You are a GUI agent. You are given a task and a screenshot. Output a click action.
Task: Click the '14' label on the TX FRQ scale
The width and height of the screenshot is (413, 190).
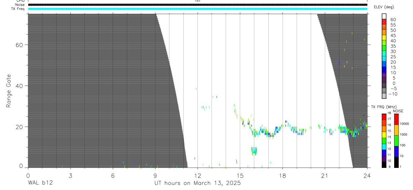click(389, 137)
